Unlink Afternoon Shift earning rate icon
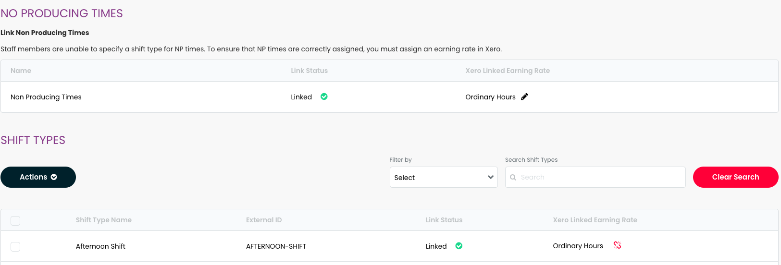The image size is (781, 265). [x=617, y=245]
